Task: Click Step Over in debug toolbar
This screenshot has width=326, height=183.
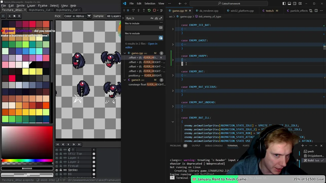Action: pos(133,10)
